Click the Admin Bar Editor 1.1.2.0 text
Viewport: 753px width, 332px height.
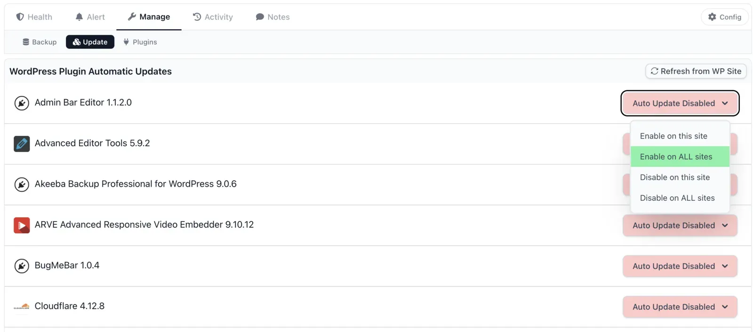tap(83, 103)
